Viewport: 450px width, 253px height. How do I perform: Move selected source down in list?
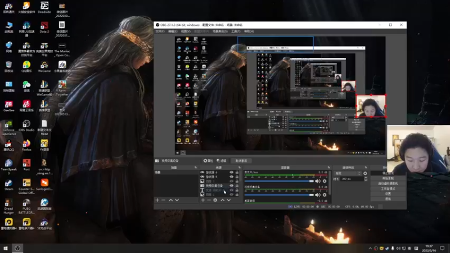229,200
